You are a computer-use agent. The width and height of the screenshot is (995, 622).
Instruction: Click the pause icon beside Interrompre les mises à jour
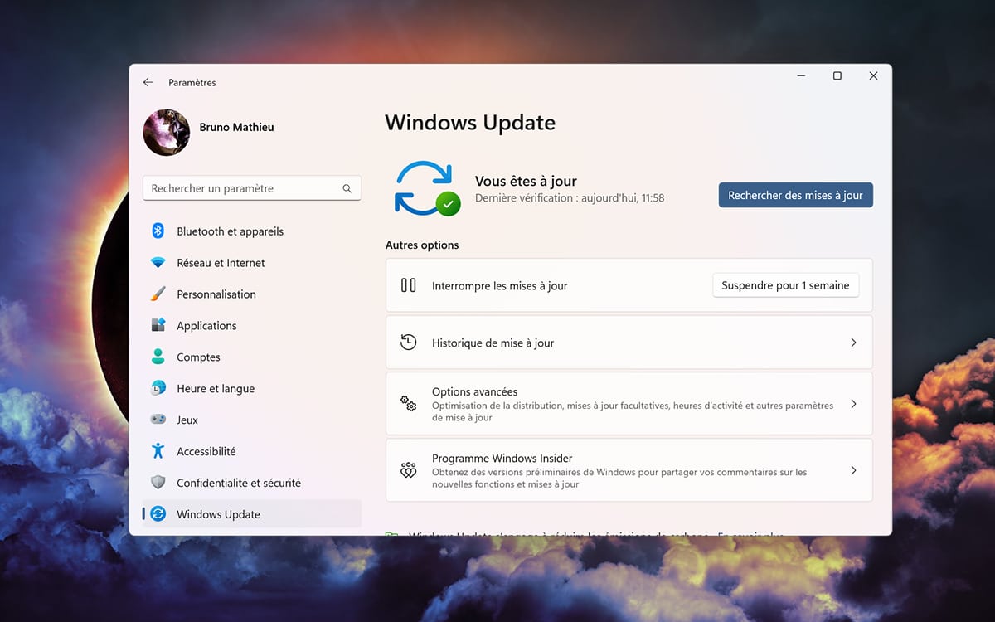(408, 285)
